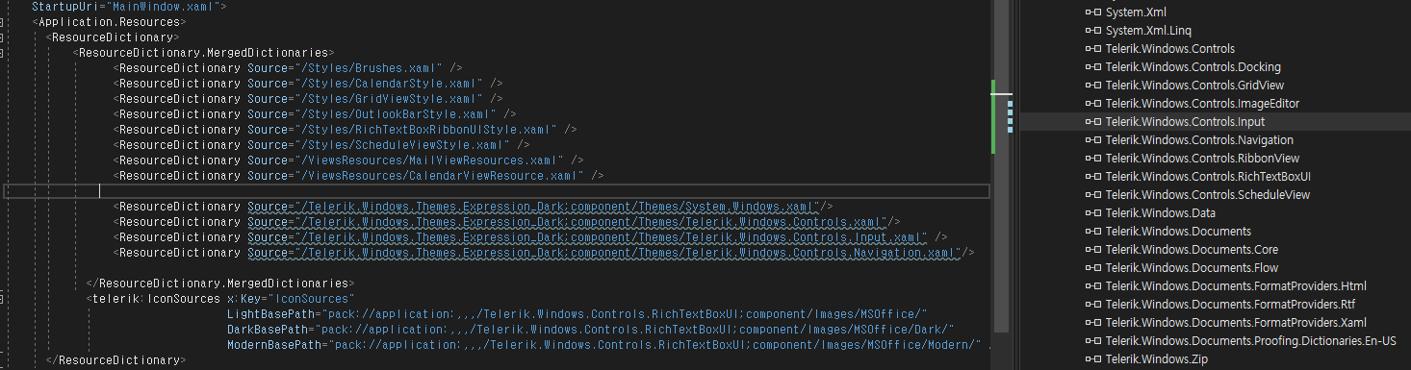Collapse the telerik:IconSources outlining region
This screenshot has height=370, width=1411.
pos(1,299)
